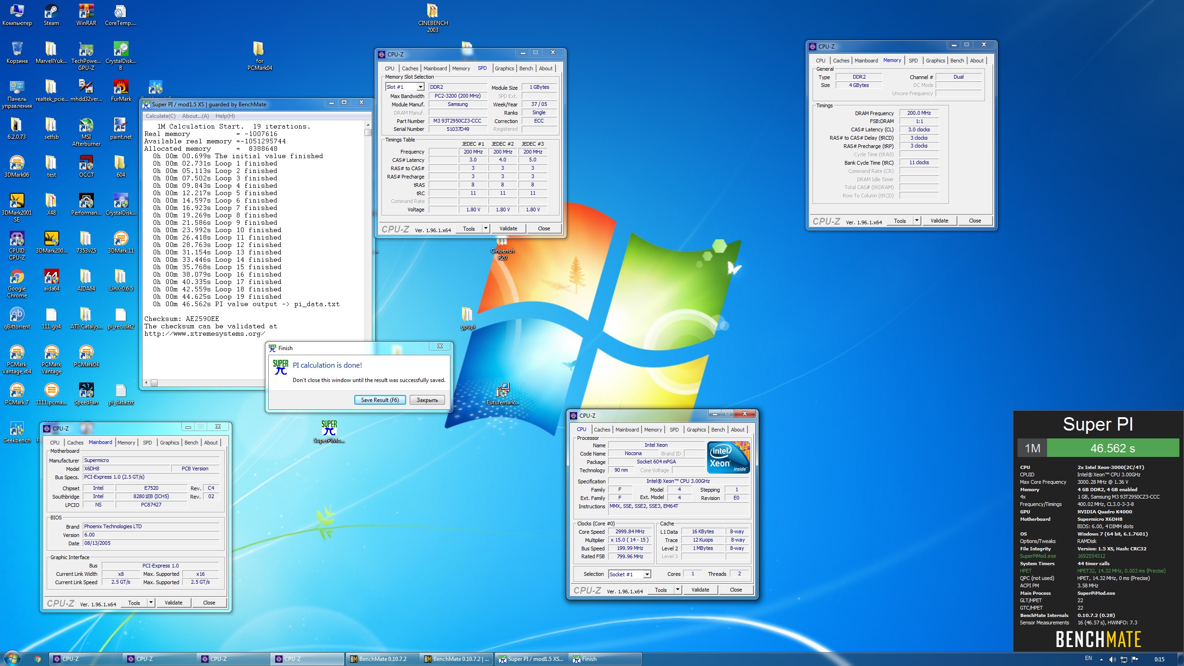The width and height of the screenshot is (1184, 666).
Task: Select SPD tab in Memory CPU-Z window
Action: 913,61
